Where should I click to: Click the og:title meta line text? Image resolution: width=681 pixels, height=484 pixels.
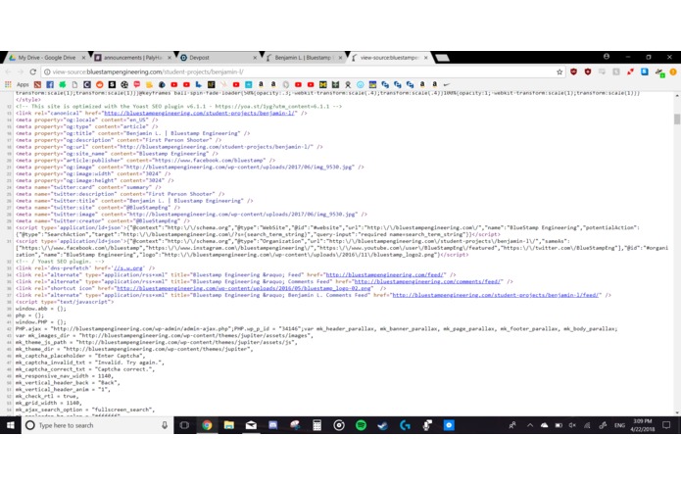coord(133,133)
